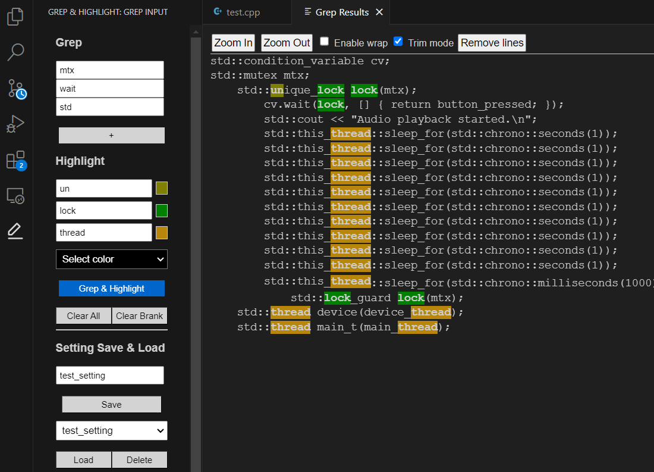Pick the orange color swatch for 'thread'
The height and width of the screenshot is (472, 654).
pyautogui.click(x=161, y=233)
